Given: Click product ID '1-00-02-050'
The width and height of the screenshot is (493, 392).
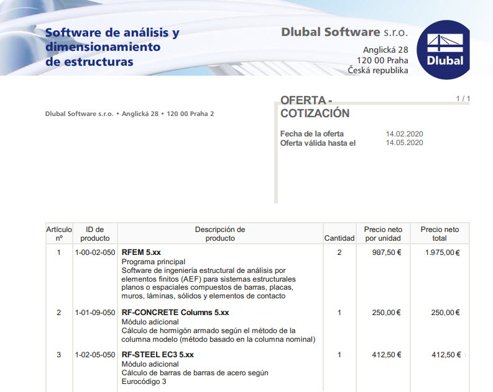Looking at the screenshot, I should (x=95, y=252).
